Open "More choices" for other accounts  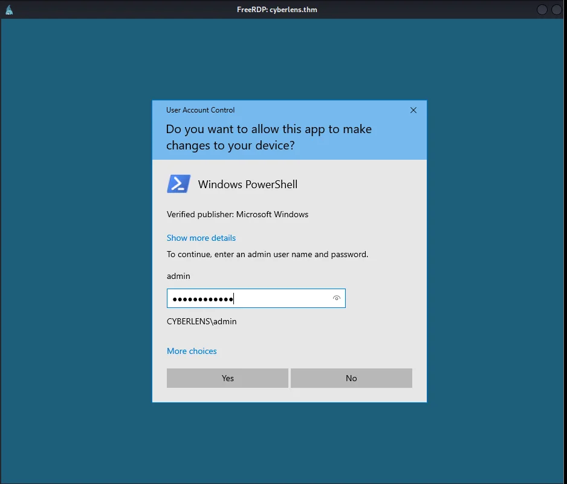(x=192, y=351)
